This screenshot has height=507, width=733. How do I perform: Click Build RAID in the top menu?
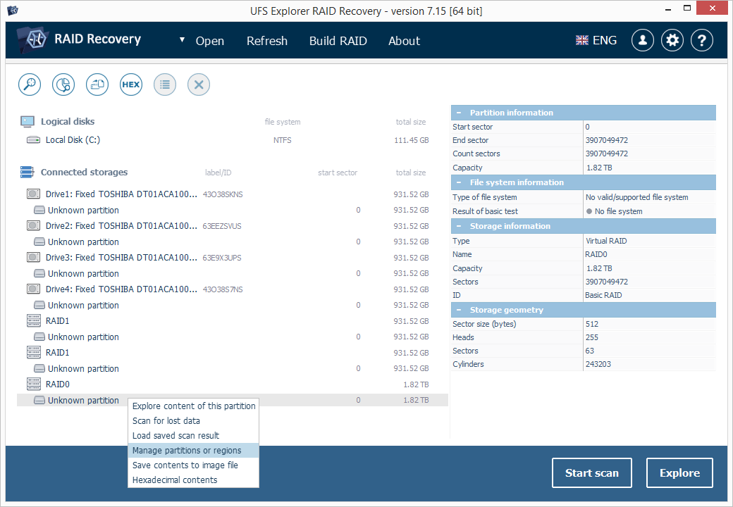pyautogui.click(x=338, y=41)
